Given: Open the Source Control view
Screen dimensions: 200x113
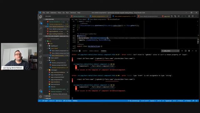Looking at the screenshot, I should pos(41,23).
